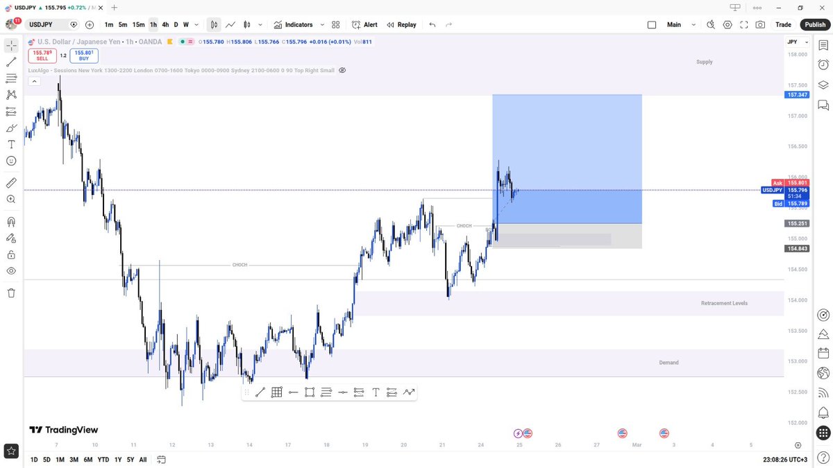Switch to the 15m timeframe
Screen dimensions: 833x468
tap(139, 24)
